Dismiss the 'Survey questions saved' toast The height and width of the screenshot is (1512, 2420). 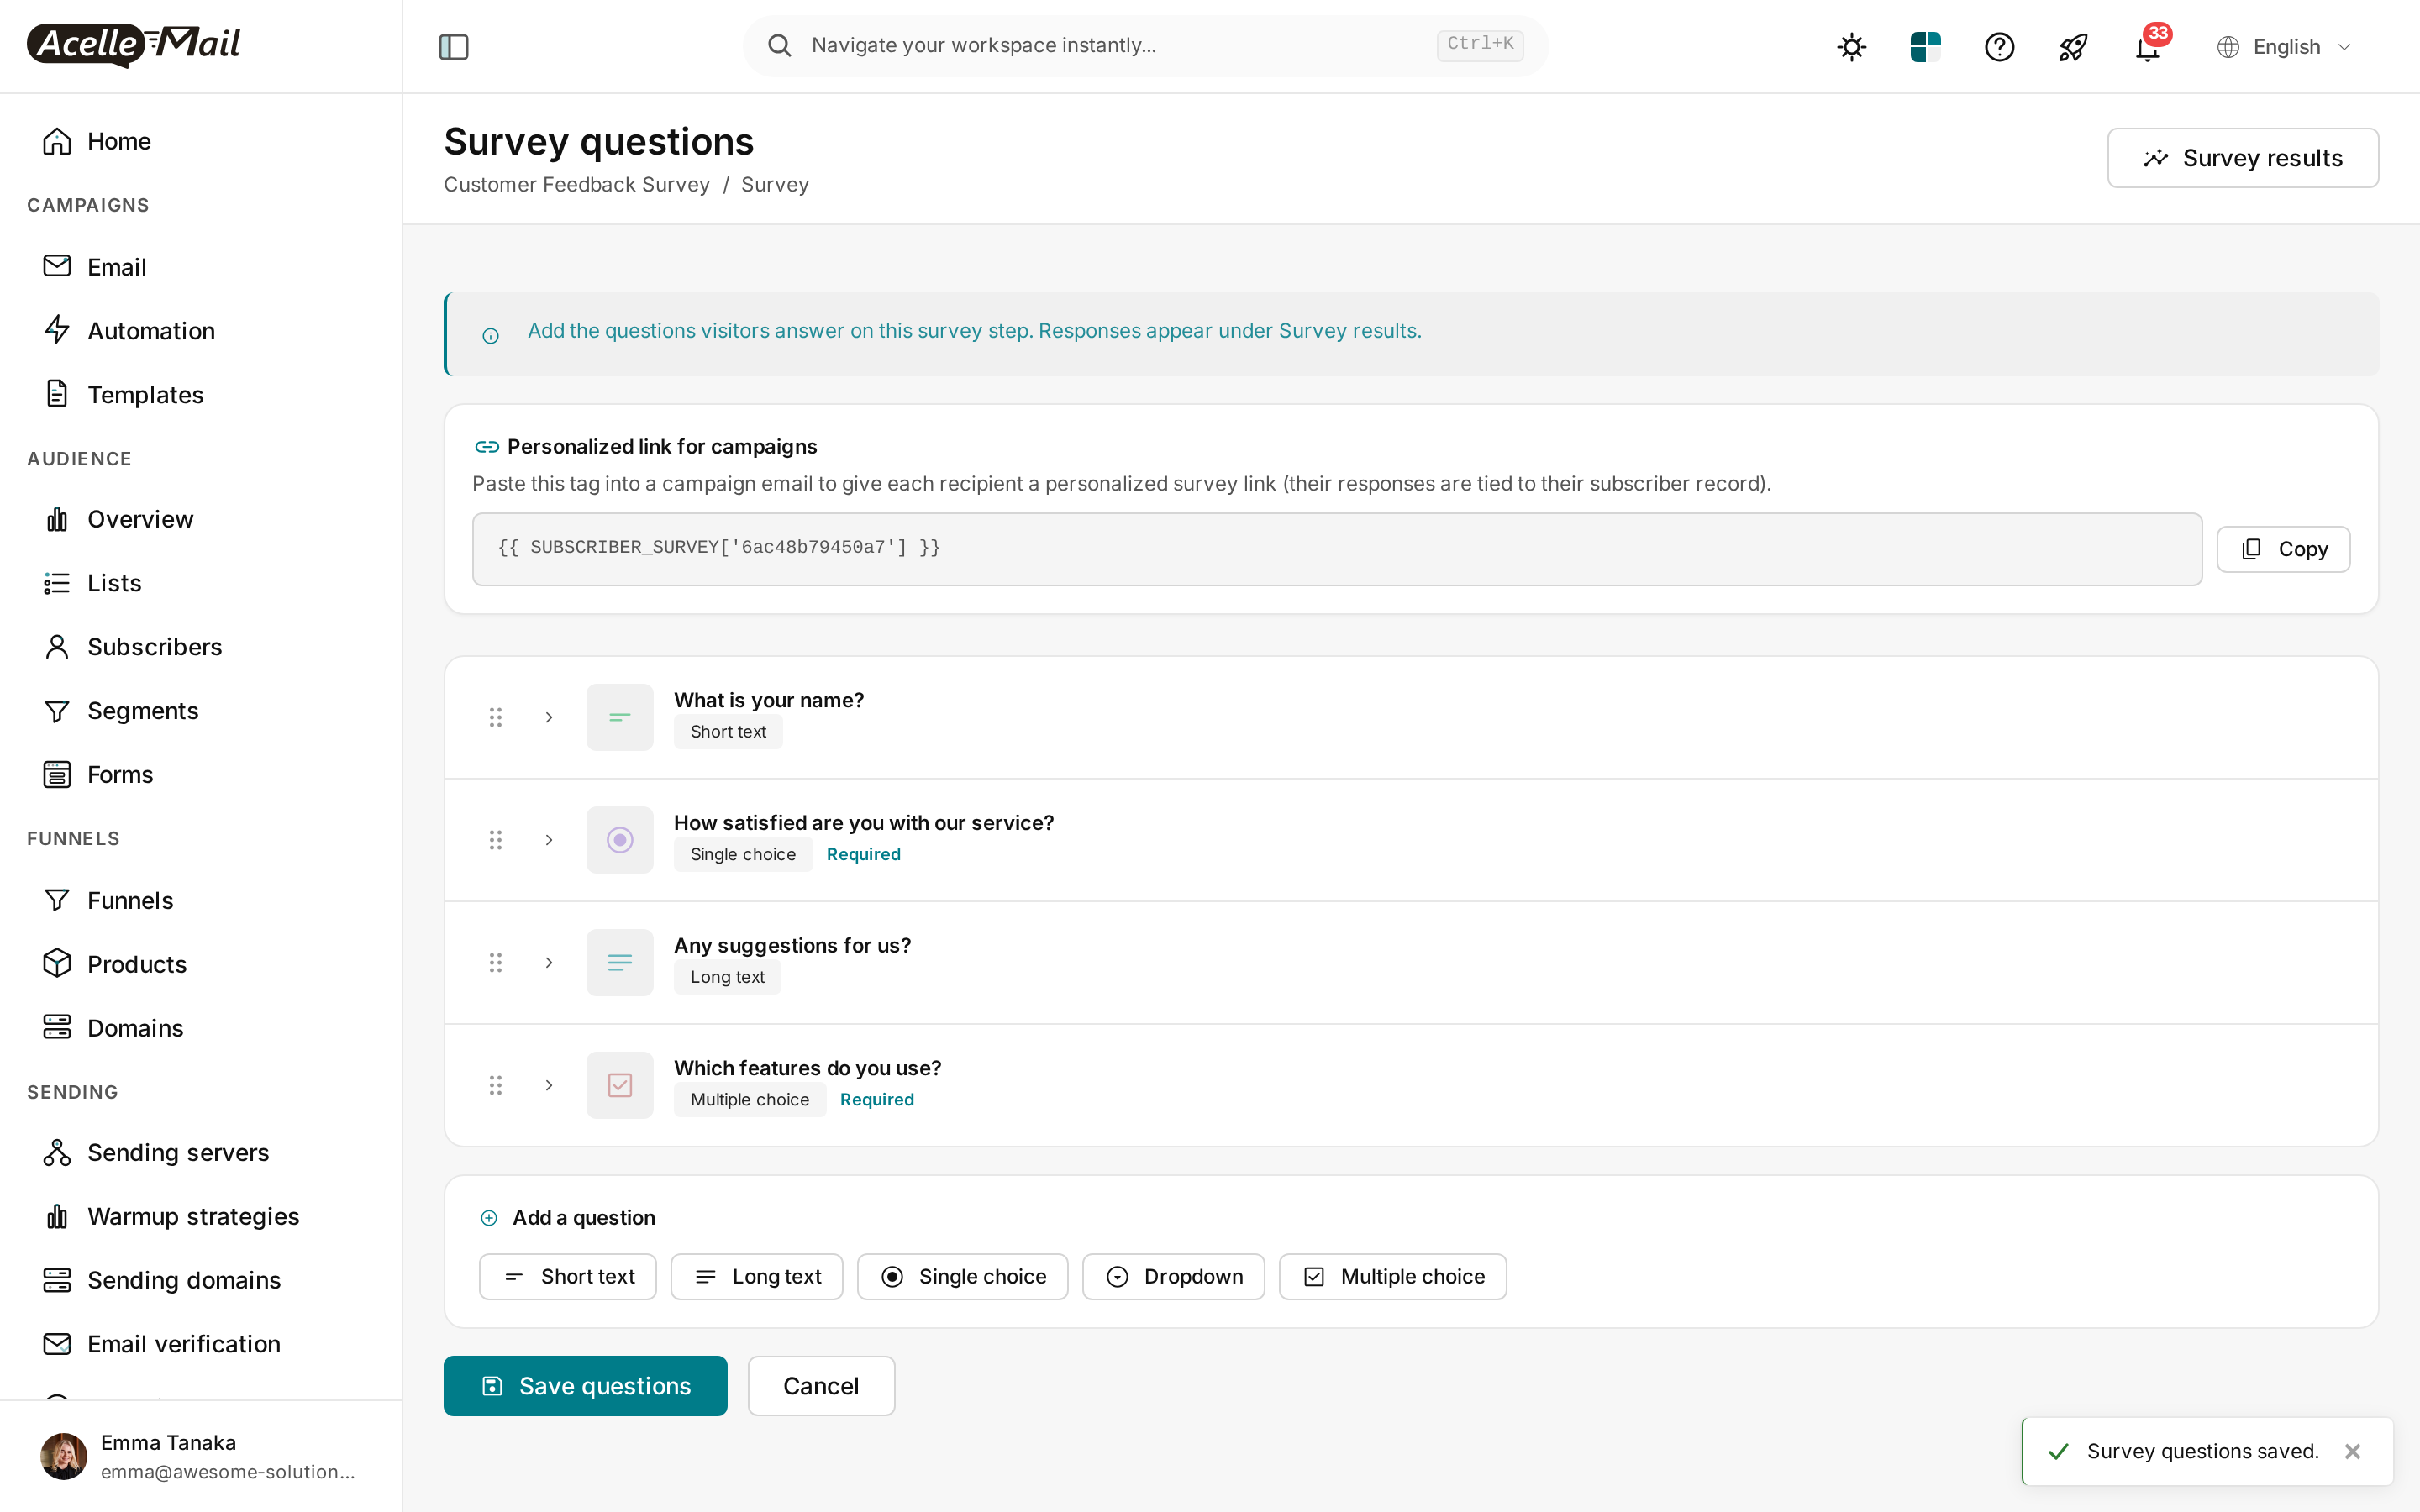pyautogui.click(x=2352, y=1451)
